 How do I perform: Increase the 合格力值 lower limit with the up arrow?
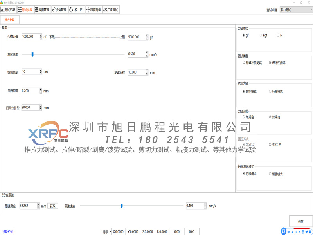(x=41, y=35)
